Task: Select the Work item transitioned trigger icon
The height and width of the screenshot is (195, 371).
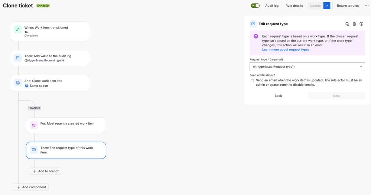Action: [x=18, y=30]
